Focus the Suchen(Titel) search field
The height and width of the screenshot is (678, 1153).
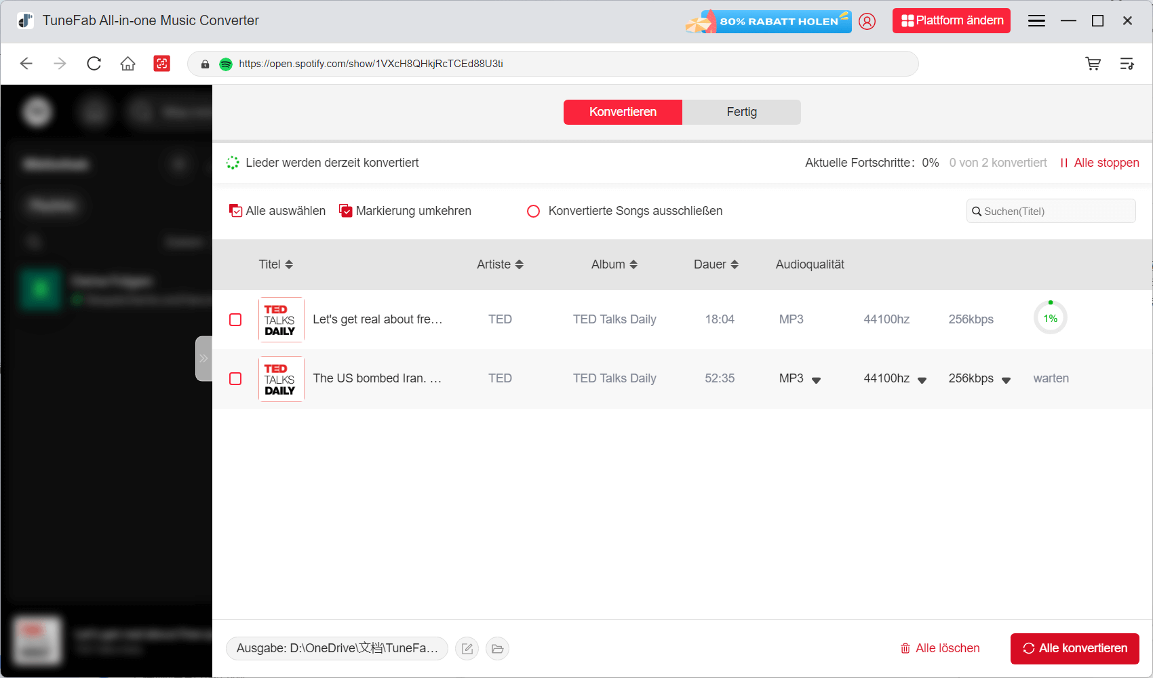tap(1051, 211)
